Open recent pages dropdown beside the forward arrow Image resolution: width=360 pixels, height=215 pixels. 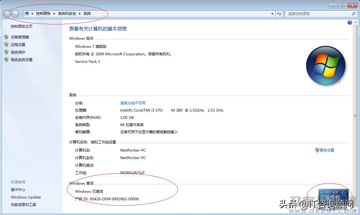[x=21, y=14]
